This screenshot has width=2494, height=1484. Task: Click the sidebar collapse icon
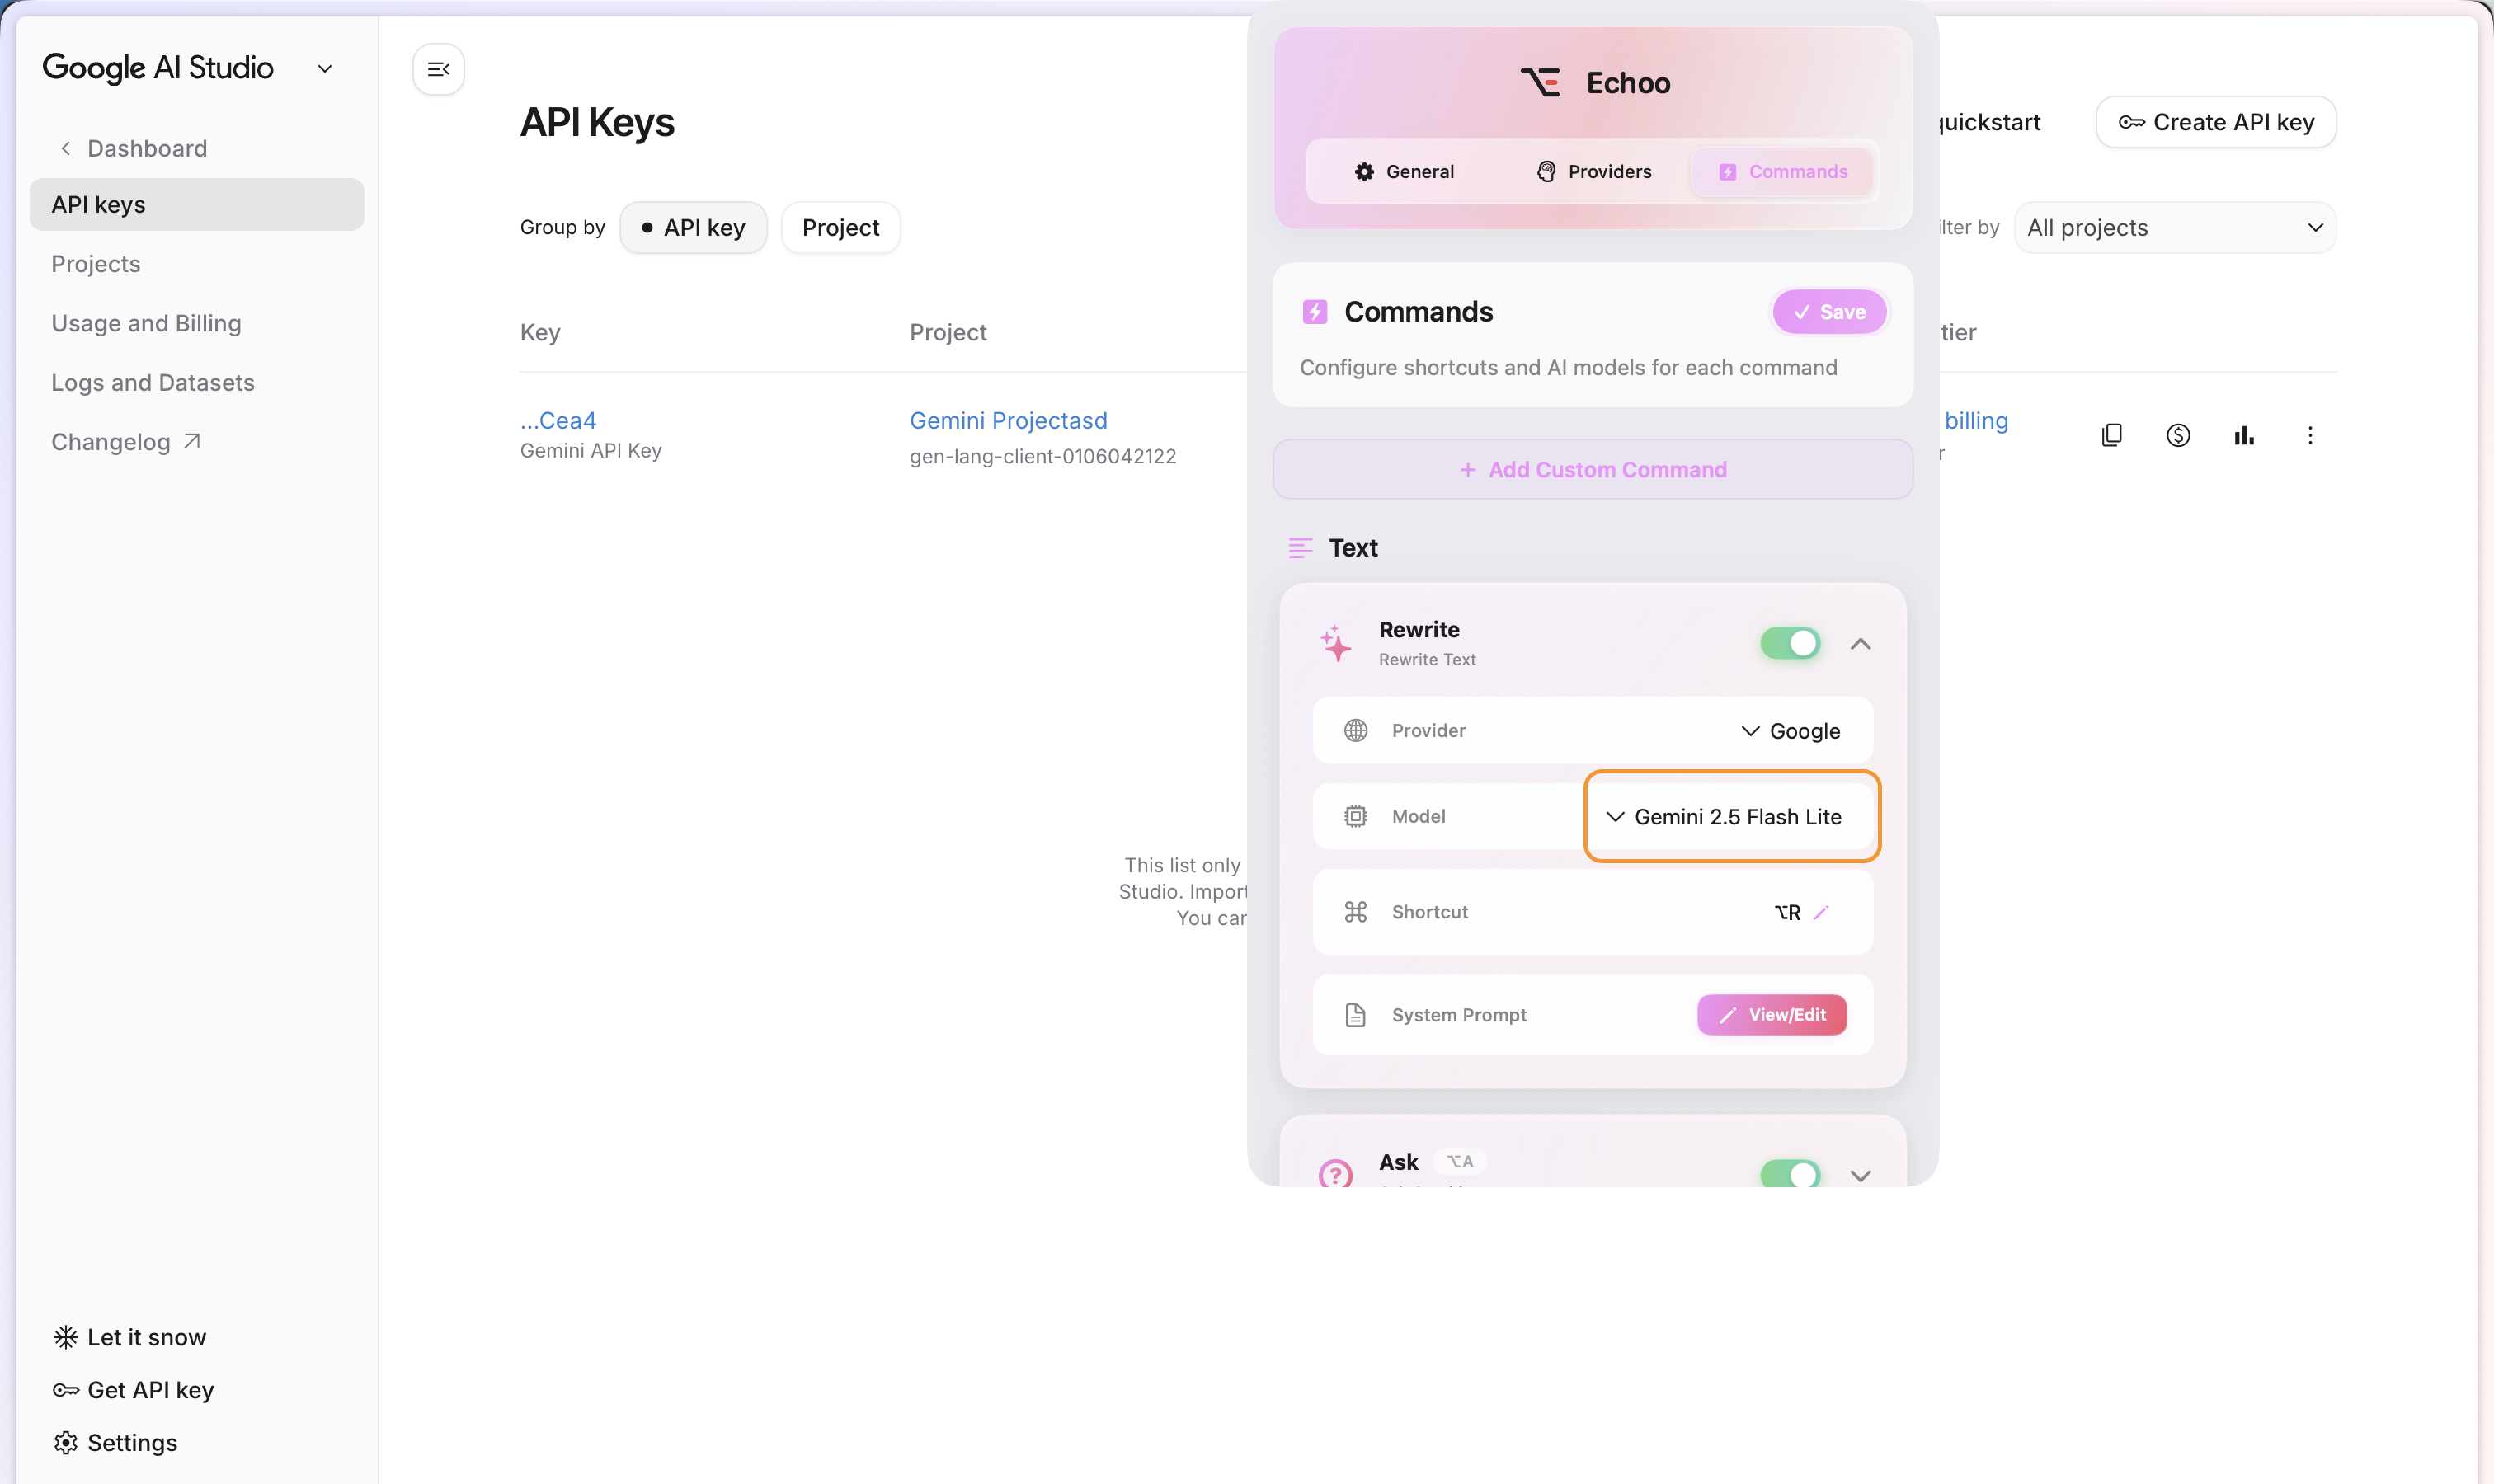pos(438,69)
